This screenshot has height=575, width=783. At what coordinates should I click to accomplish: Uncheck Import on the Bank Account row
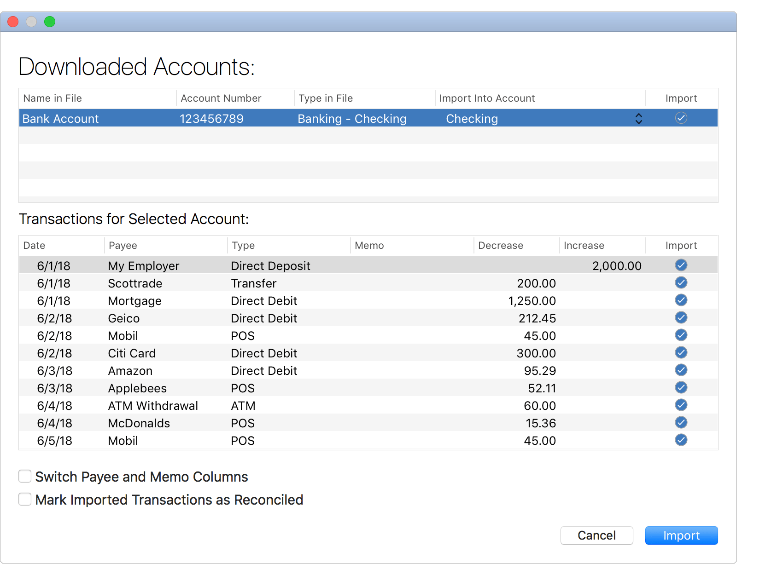click(x=681, y=118)
